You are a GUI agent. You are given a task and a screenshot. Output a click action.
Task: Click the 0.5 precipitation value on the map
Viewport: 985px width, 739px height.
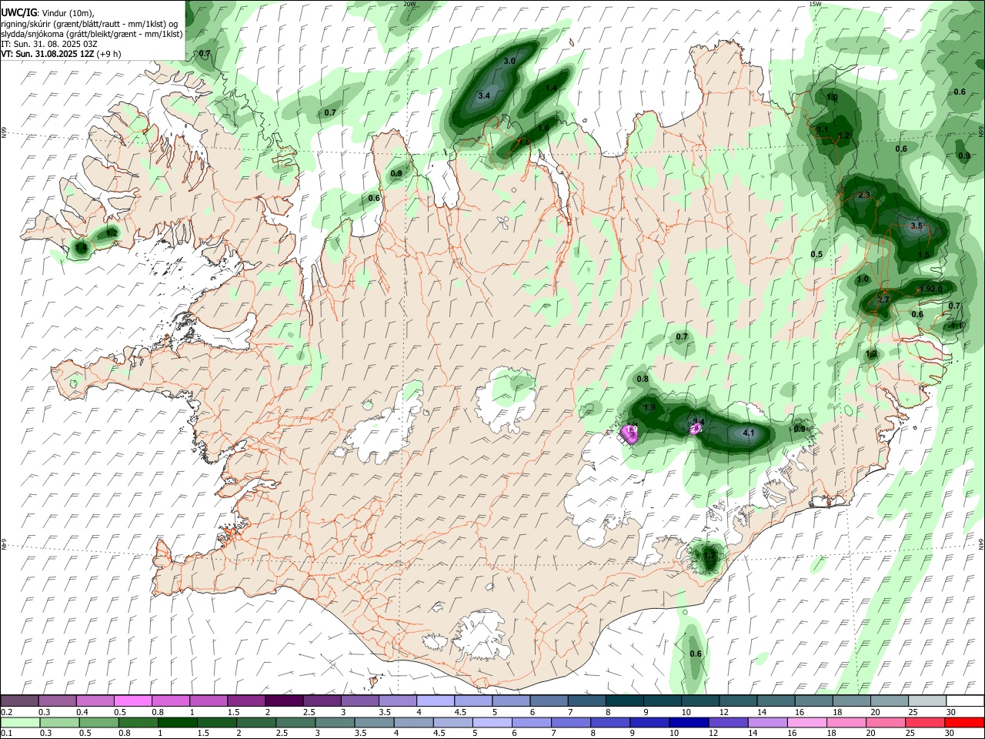pyautogui.click(x=816, y=255)
